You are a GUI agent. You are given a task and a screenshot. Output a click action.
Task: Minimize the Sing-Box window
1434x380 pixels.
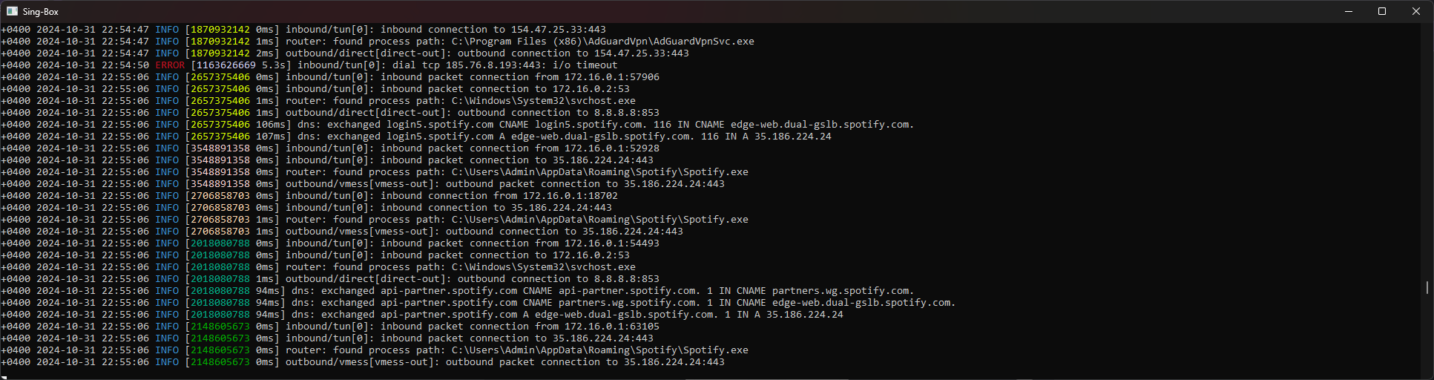(1349, 11)
